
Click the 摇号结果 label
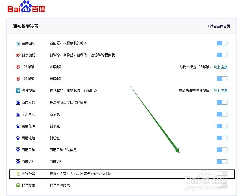(29, 185)
